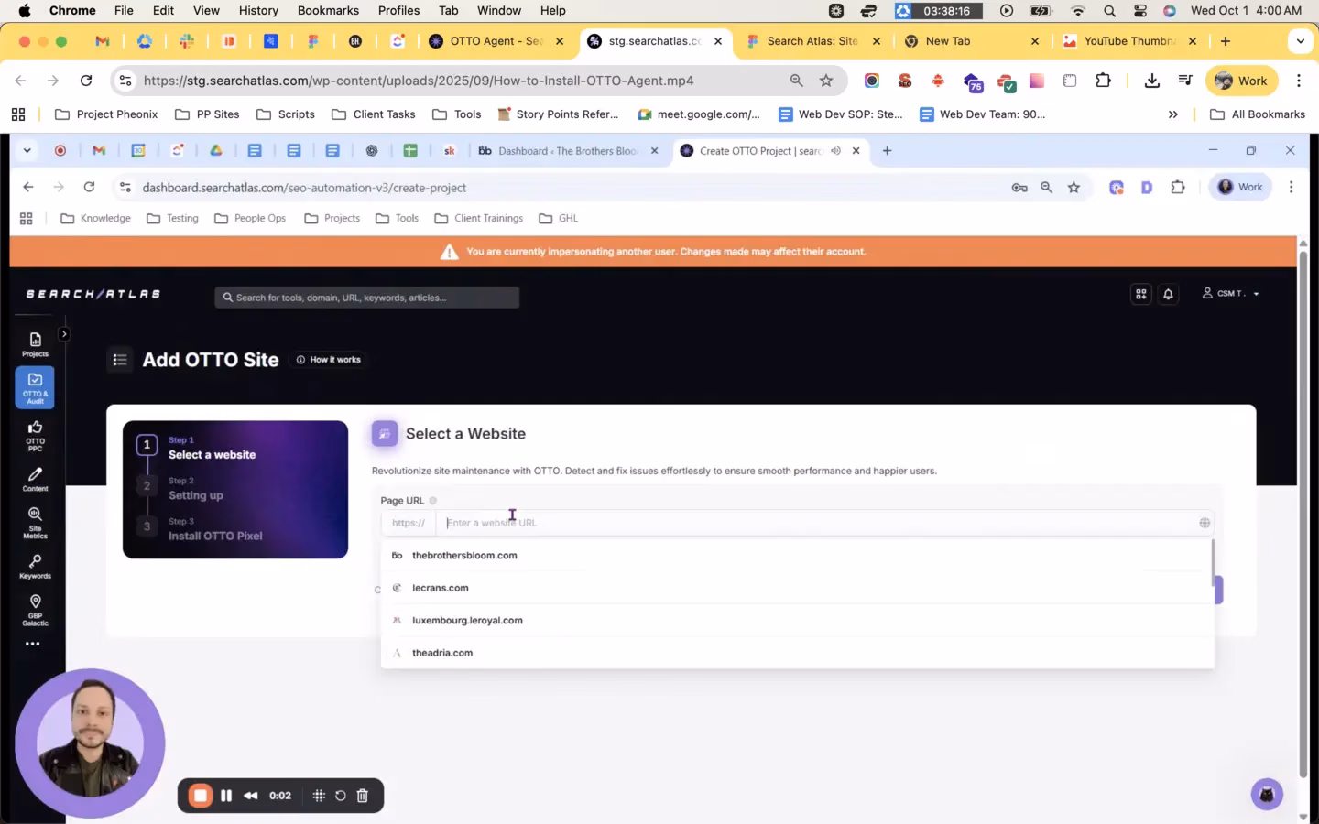Open Projects in the left sidebar

[x=35, y=343]
